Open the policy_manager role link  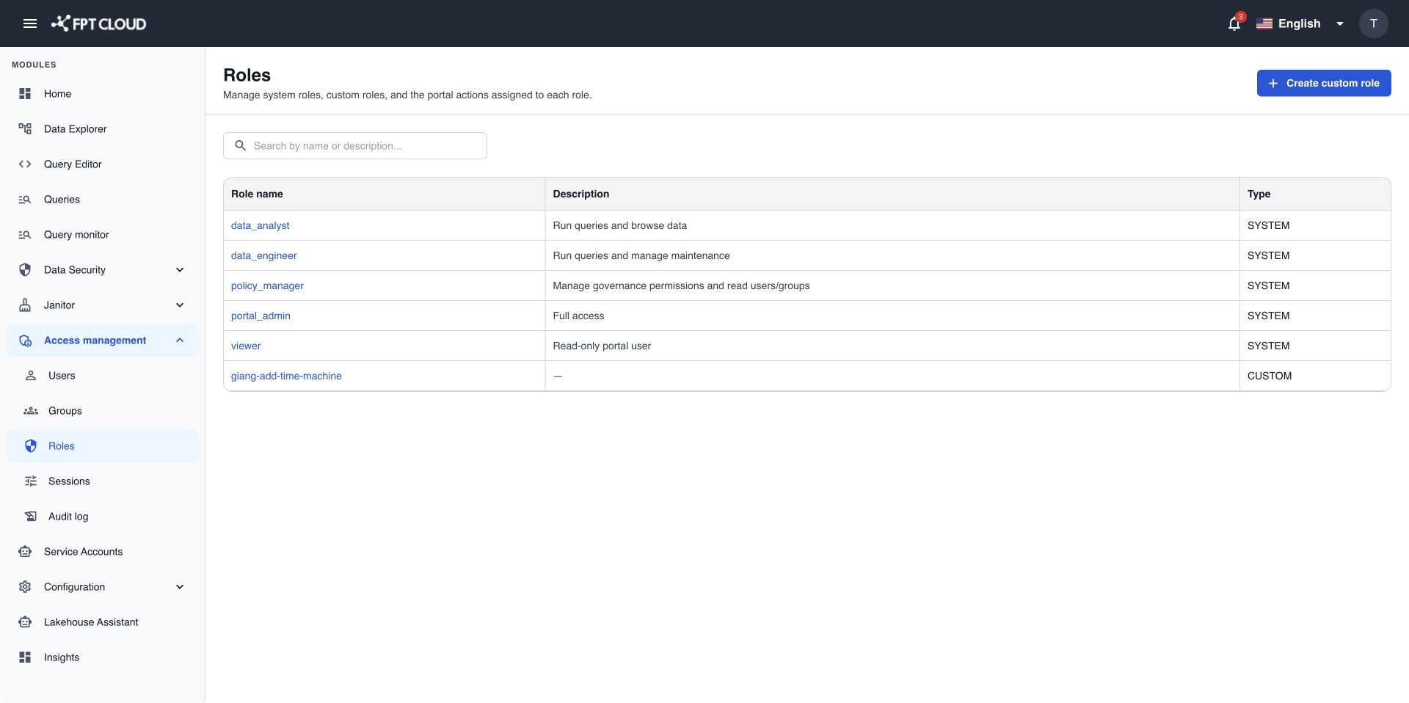pyautogui.click(x=267, y=285)
